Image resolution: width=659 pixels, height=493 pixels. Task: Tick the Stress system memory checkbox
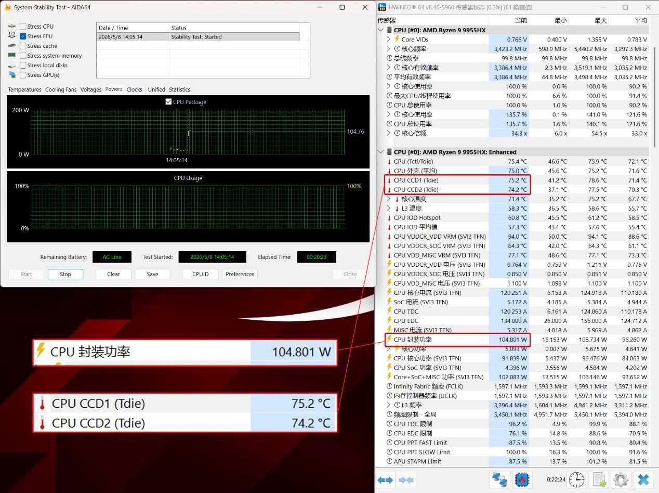pyautogui.click(x=23, y=56)
